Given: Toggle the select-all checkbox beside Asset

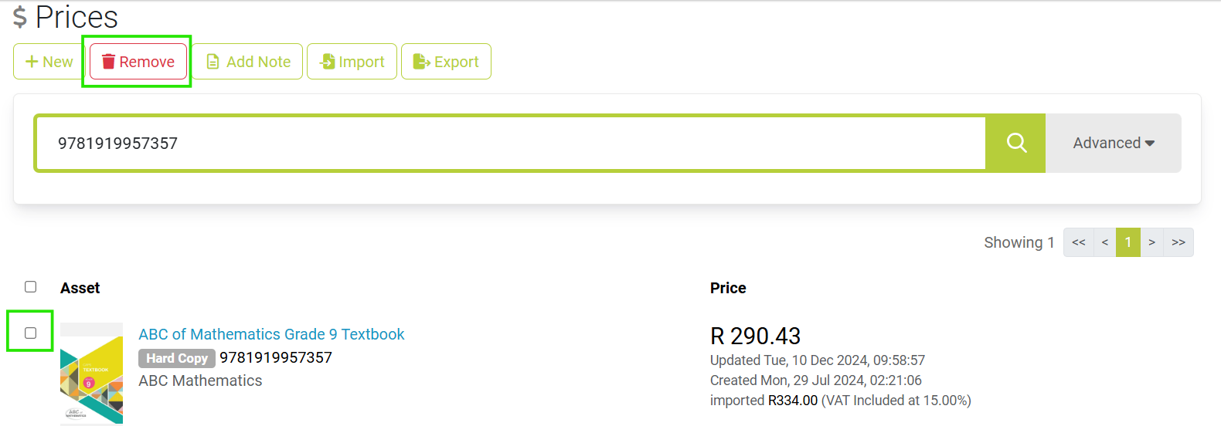Looking at the screenshot, I should (31, 287).
